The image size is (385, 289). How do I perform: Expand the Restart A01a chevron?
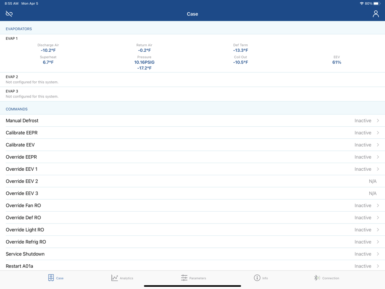point(378,266)
